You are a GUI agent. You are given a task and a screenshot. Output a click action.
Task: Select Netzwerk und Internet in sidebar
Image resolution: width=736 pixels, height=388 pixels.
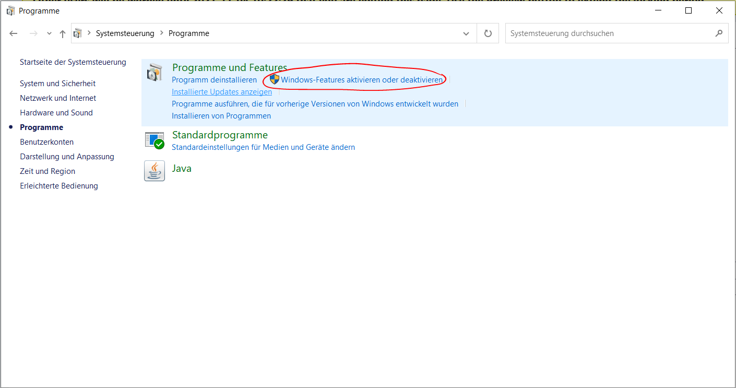[58, 98]
